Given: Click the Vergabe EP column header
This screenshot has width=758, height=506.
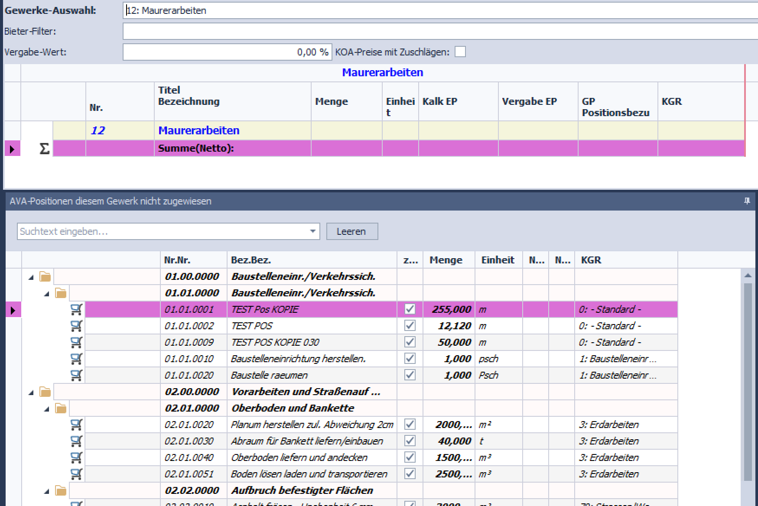Looking at the screenshot, I should (529, 101).
